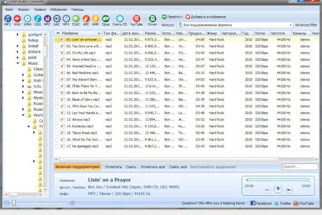322x215 pixels.
Task: Select the AMR format icon
Action: (x=96, y=20)
